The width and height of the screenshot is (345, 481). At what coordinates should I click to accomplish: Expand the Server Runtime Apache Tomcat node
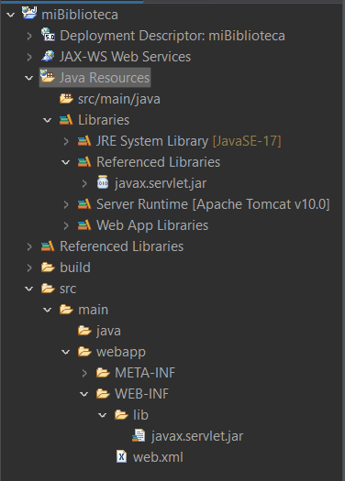click(x=66, y=204)
